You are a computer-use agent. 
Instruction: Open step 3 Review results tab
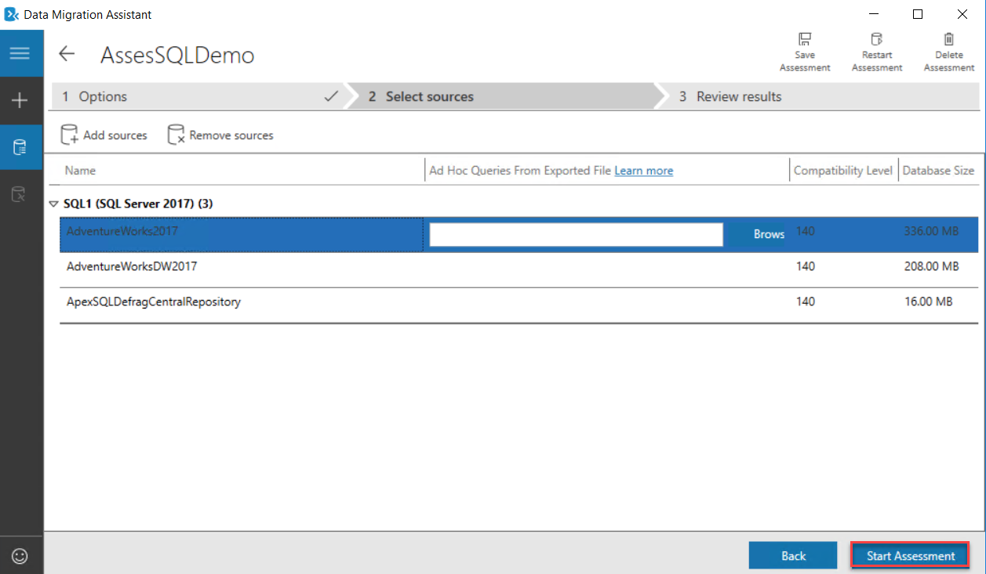[737, 96]
